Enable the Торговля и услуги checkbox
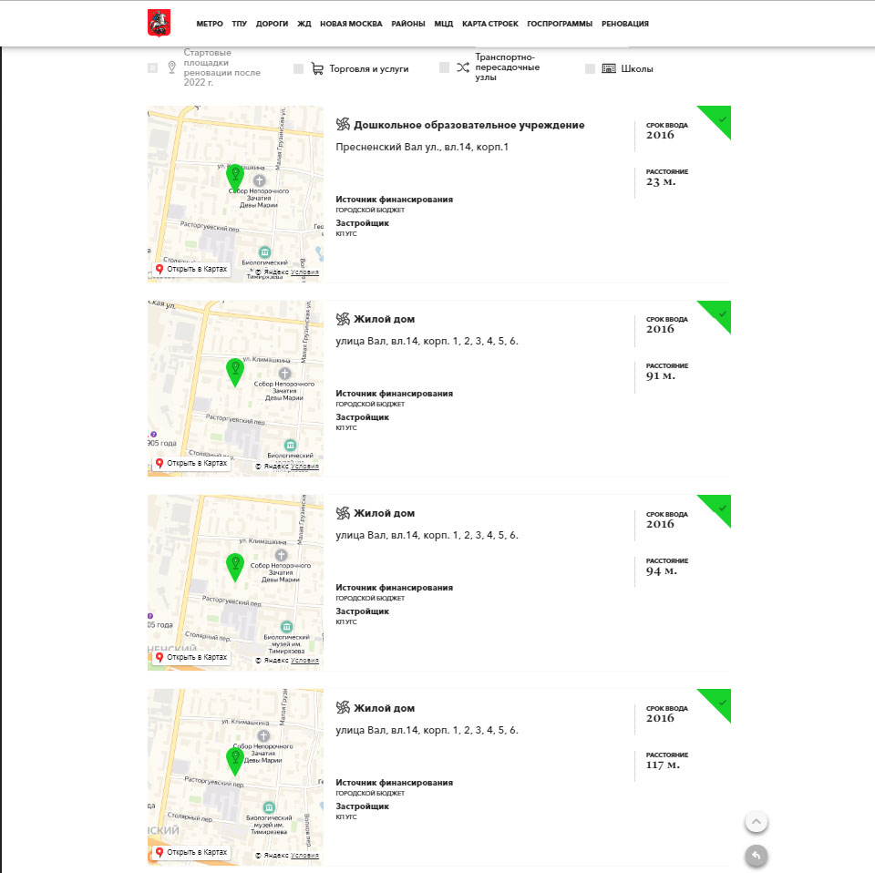 click(x=298, y=68)
